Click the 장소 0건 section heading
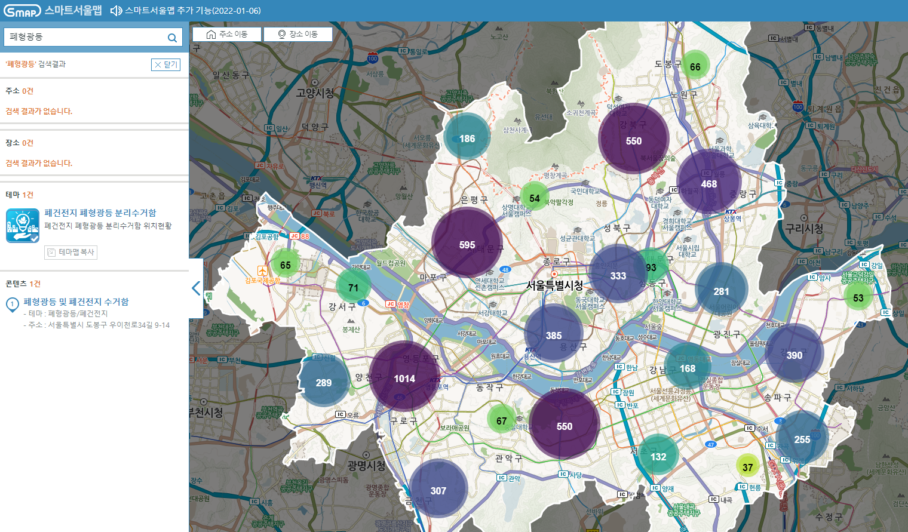Viewport: 908px width, 532px height. (20, 143)
